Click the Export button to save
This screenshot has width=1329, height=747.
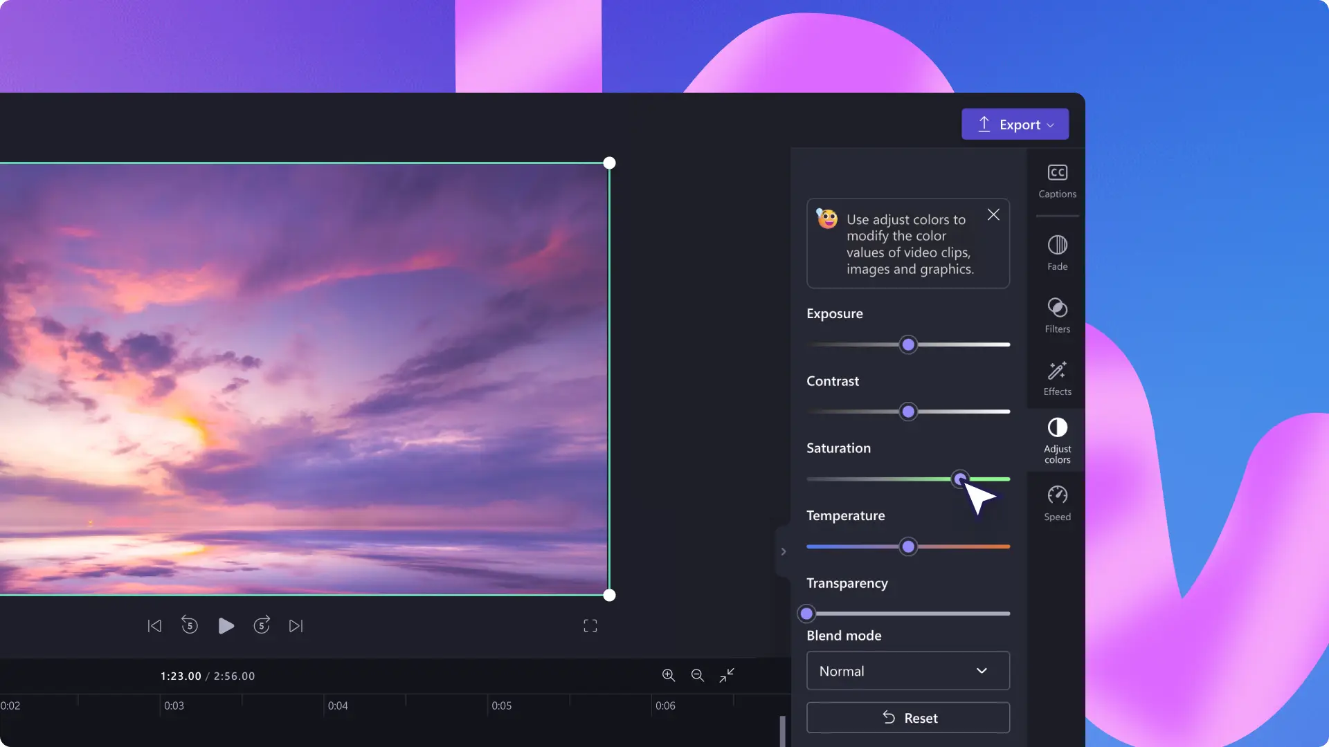pyautogui.click(x=1015, y=123)
